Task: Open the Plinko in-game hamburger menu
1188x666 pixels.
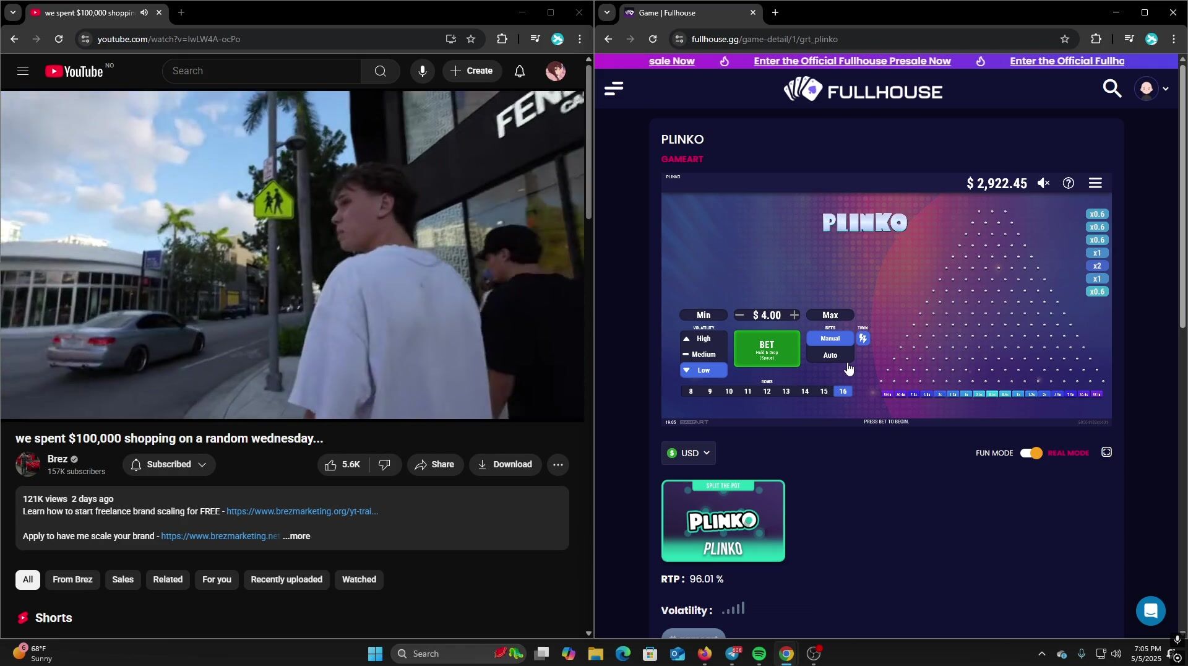Action: (x=1095, y=183)
